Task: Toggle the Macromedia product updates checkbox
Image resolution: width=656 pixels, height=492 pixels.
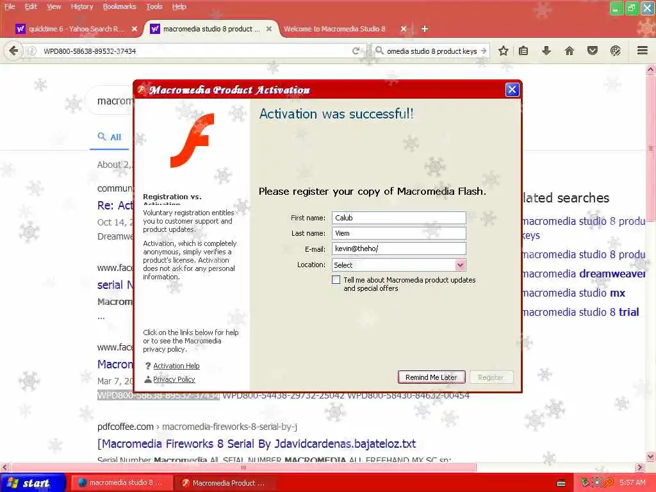Action: (336, 279)
